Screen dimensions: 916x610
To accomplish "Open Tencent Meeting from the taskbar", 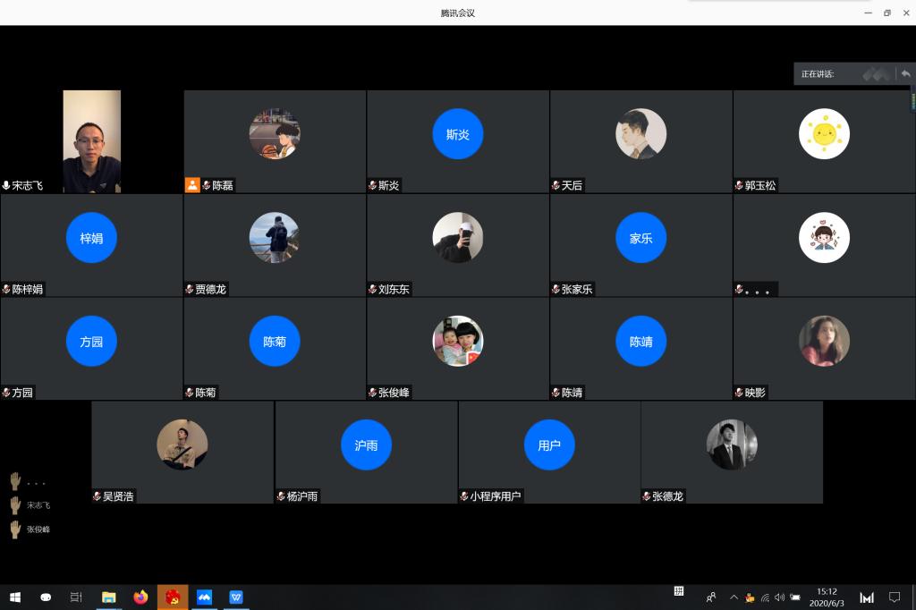I will [204, 597].
